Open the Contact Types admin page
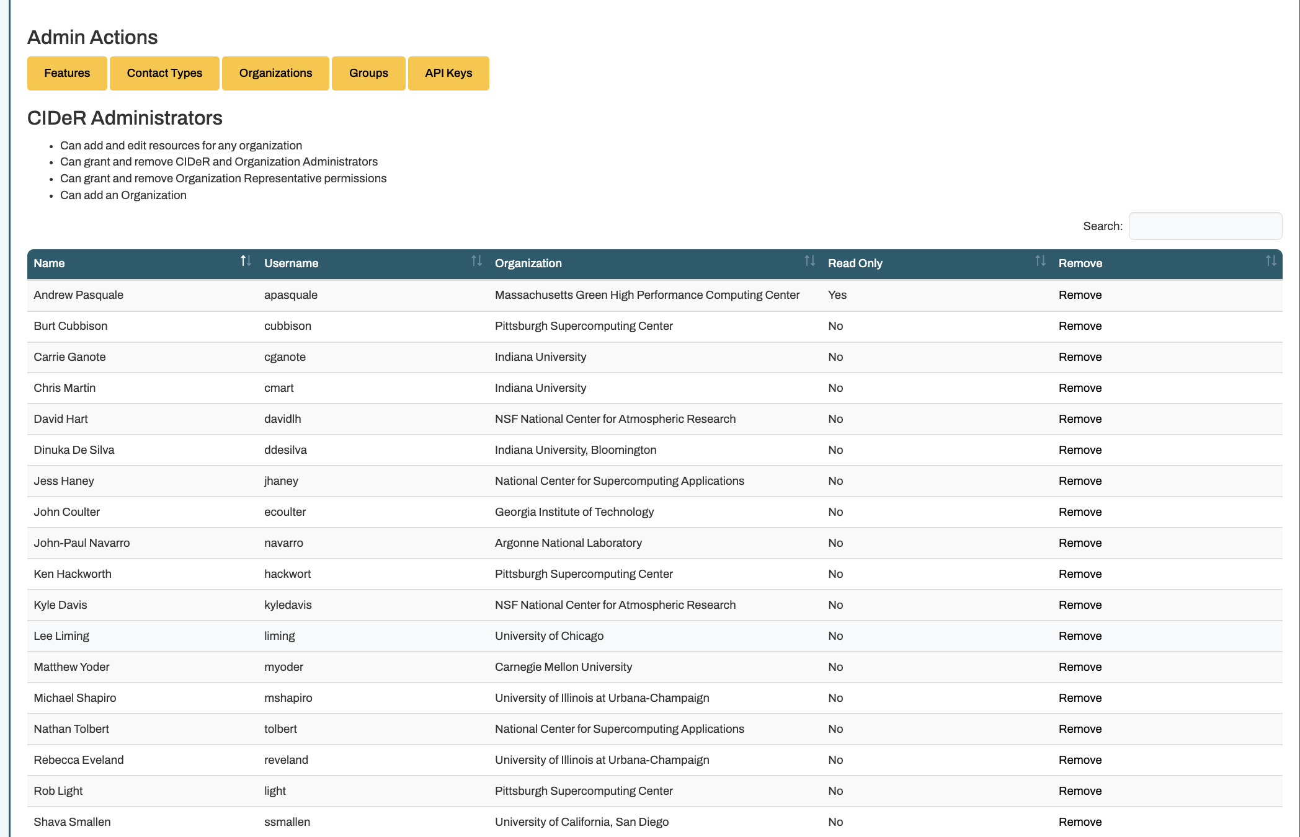1300x837 pixels. (x=164, y=73)
